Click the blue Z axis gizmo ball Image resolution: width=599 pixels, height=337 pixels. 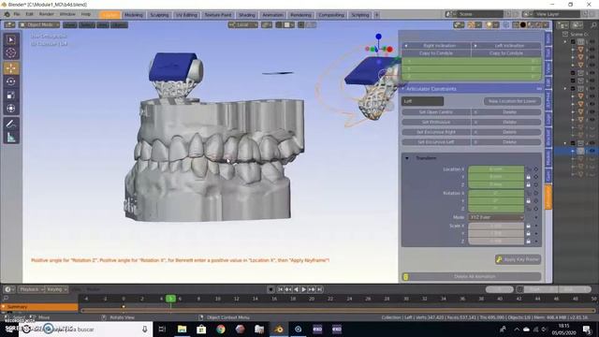point(378,37)
